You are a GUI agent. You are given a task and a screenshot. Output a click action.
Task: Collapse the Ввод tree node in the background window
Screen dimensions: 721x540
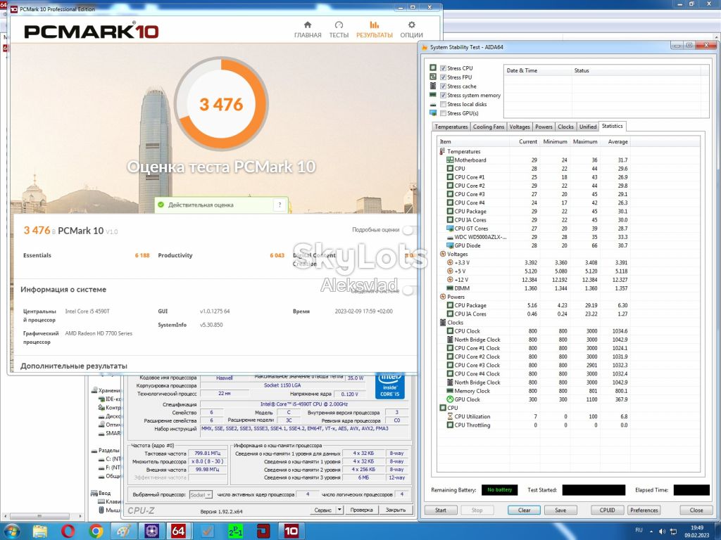94,493
